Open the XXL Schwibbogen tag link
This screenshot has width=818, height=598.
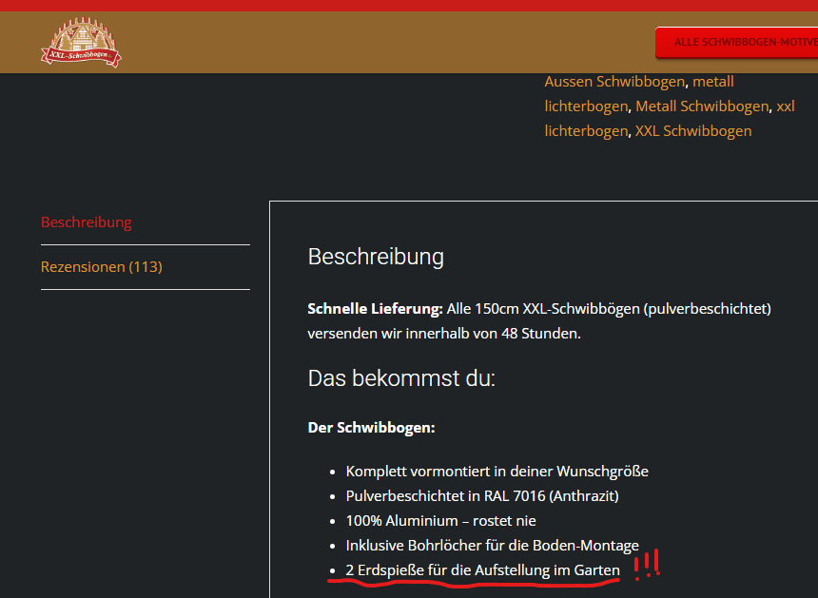click(693, 131)
